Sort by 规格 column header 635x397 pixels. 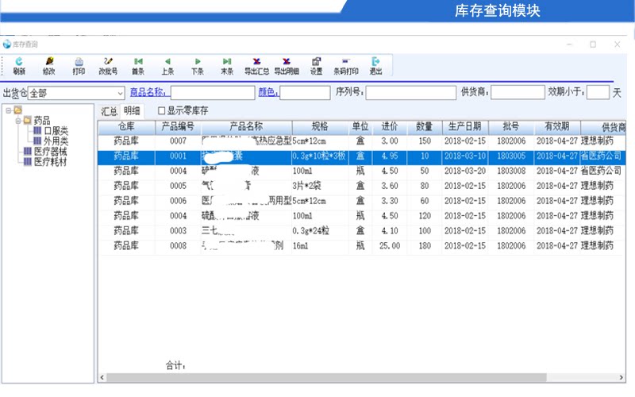(320, 127)
